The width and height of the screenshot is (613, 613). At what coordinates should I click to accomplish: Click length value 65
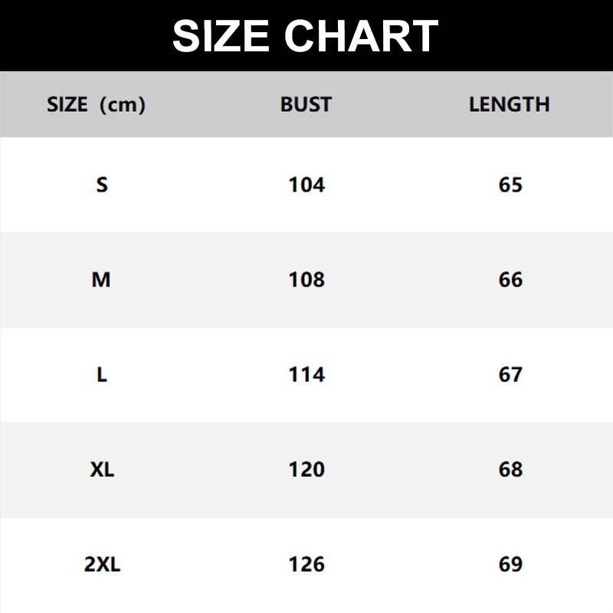click(x=510, y=185)
